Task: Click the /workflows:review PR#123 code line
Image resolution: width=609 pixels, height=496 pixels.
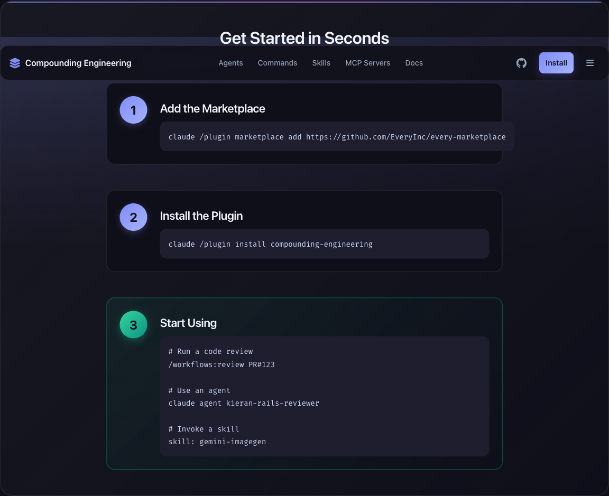Action: click(x=222, y=364)
